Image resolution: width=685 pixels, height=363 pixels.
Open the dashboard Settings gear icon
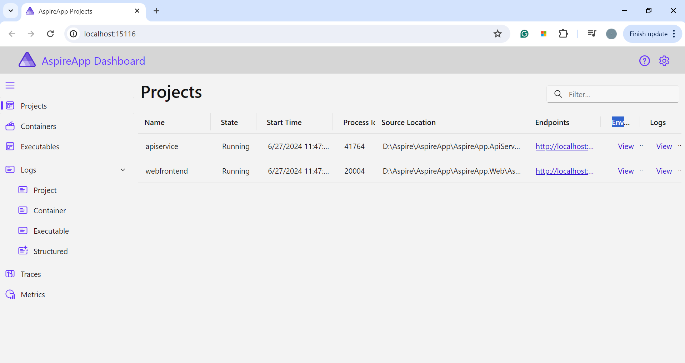[x=664, y=61]
